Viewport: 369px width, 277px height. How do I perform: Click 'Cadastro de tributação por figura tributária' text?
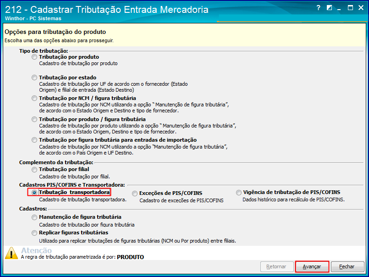(x=87, y=225)
